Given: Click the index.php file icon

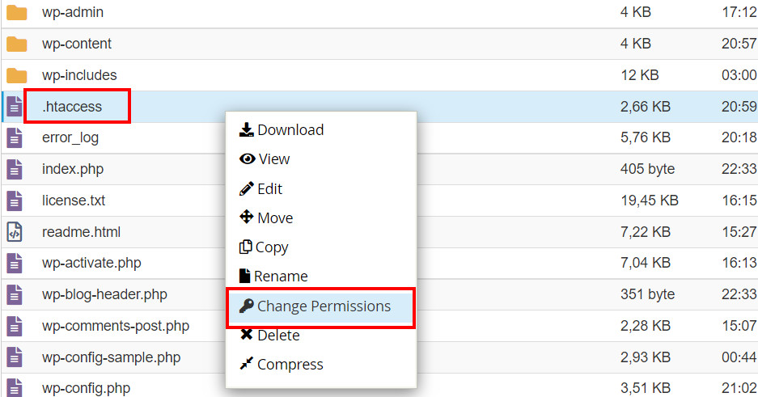Looking at the screenshot, I should coord(15,169).
